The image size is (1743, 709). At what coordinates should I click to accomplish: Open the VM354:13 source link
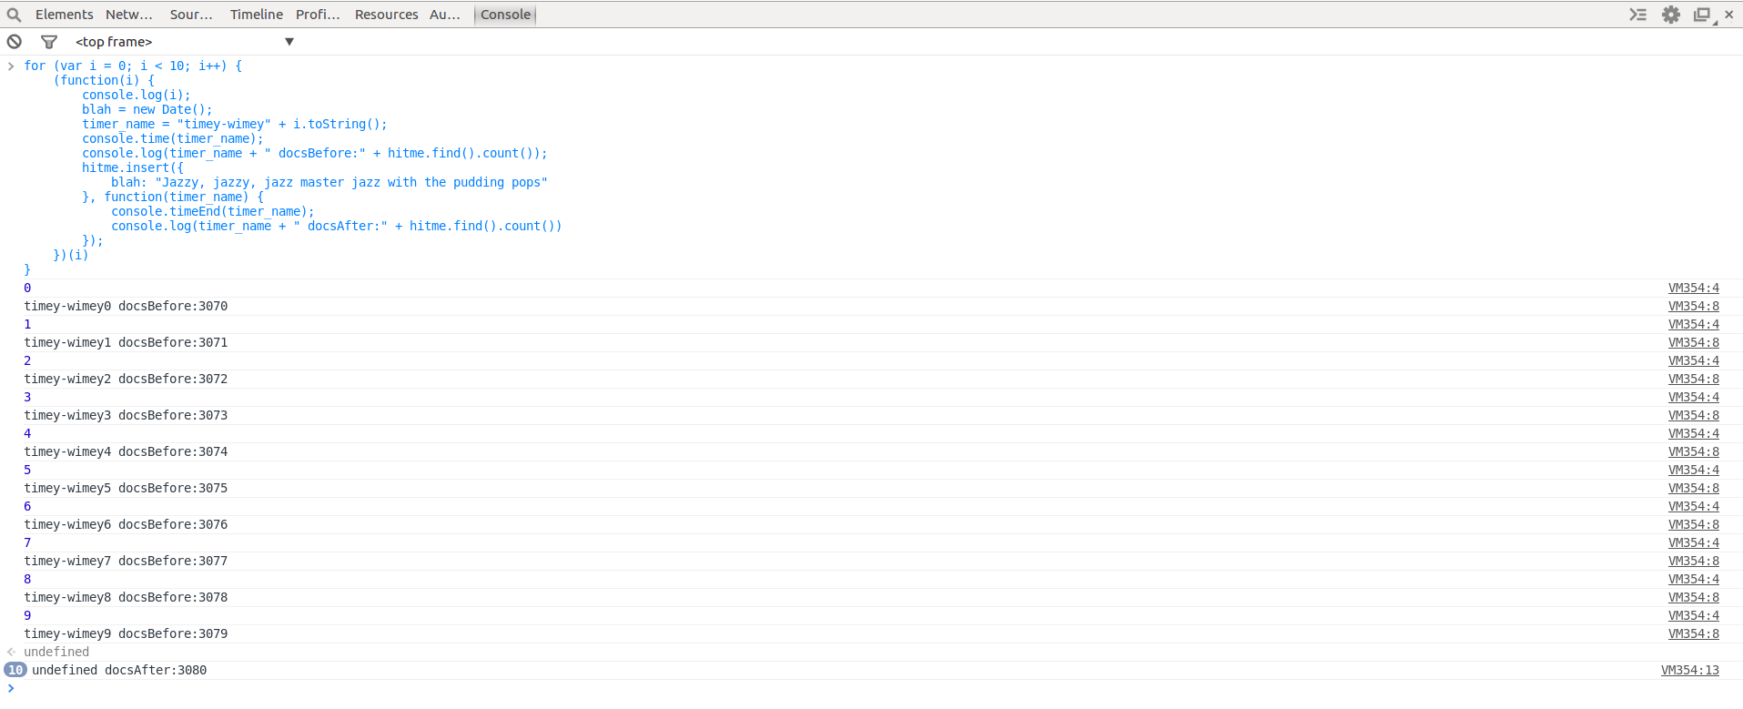point(1689,671)
